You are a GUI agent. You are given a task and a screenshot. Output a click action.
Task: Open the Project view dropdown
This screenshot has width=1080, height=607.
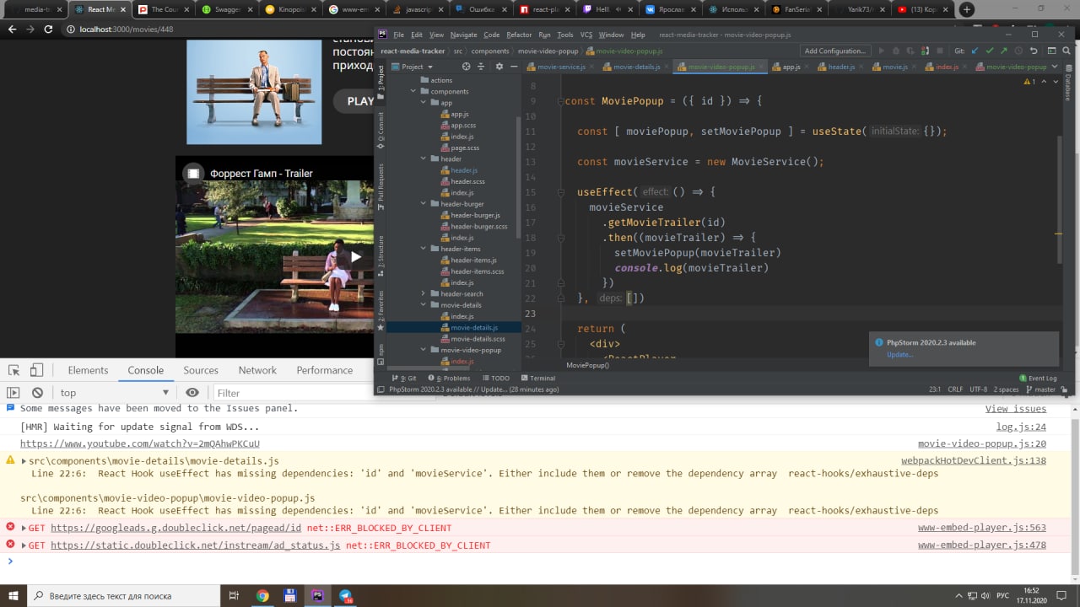tap(412, 67)
